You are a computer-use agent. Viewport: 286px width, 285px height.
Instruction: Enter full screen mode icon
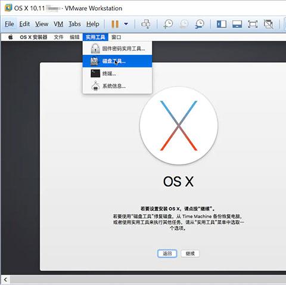click(253, 24)
